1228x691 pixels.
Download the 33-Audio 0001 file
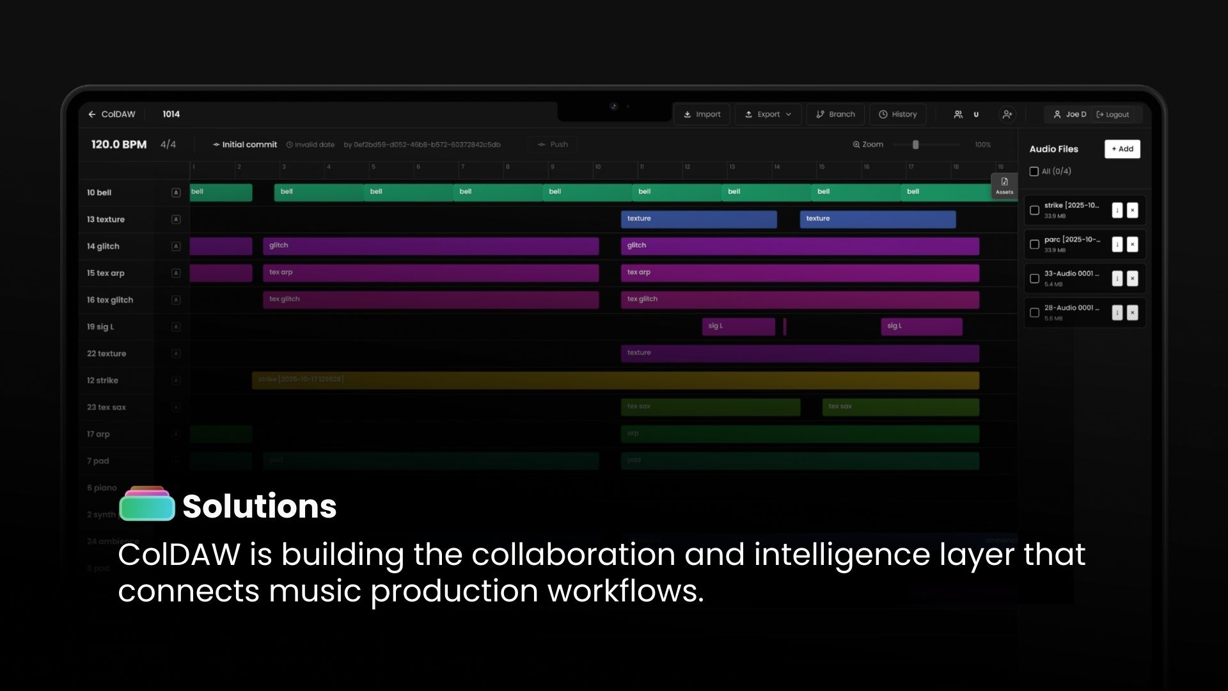click(1117, 279)
